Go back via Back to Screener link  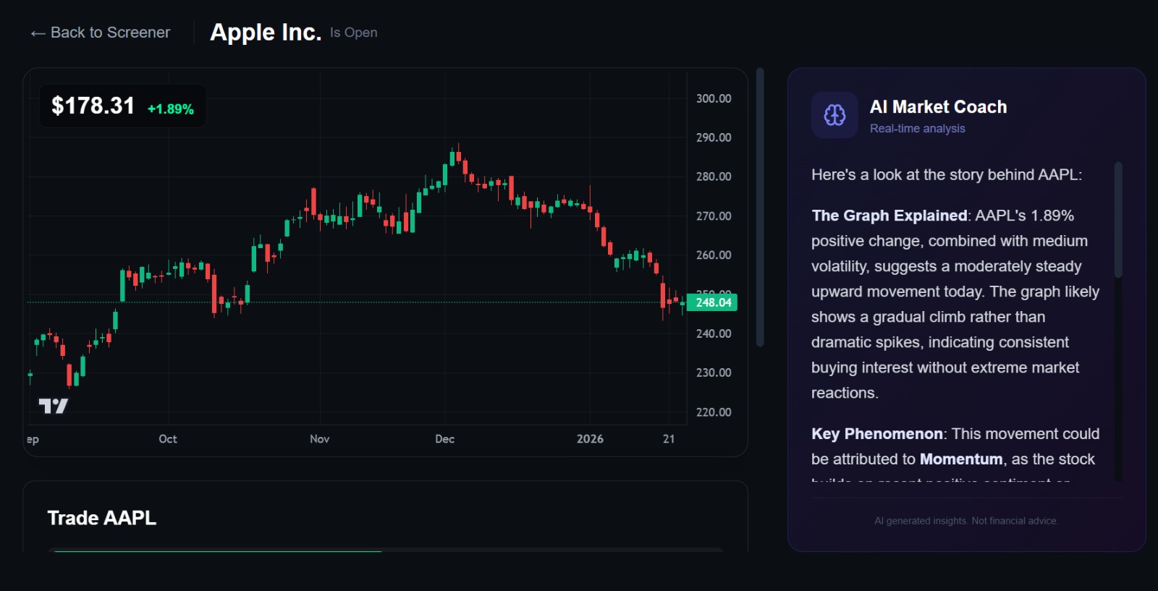point(100,33)
